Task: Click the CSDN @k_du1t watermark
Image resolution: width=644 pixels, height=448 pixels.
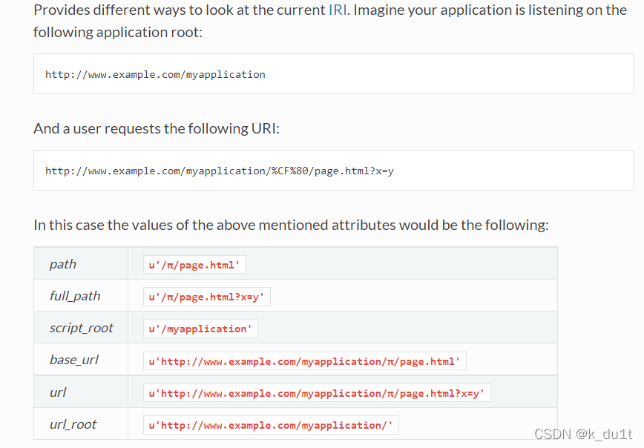Action: pos(583,434)
